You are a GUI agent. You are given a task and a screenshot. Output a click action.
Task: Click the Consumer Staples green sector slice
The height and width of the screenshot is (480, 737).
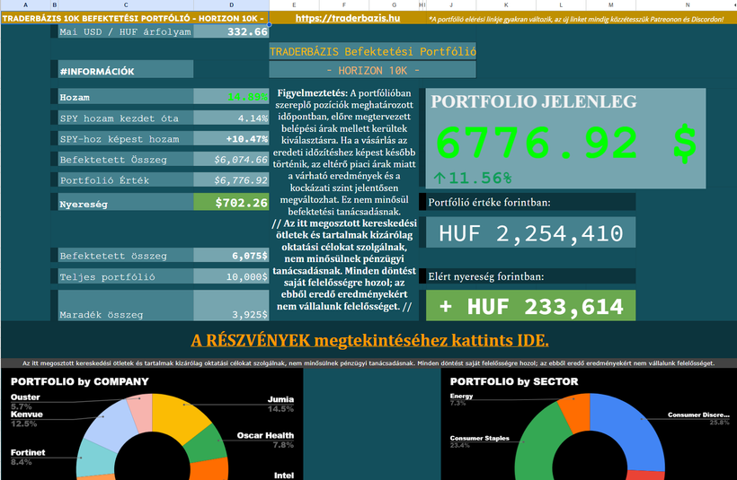(540, 441)
